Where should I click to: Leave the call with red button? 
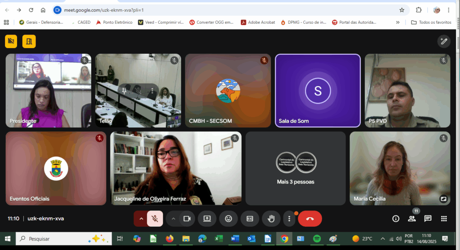click(310, 219)
